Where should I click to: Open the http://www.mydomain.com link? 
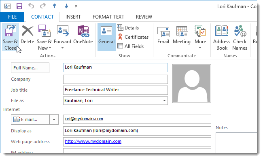93,141
